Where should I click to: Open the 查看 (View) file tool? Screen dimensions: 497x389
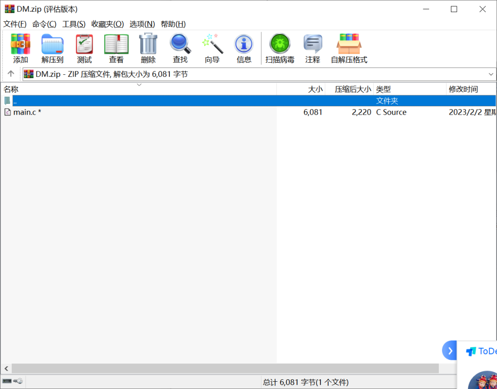116,48
